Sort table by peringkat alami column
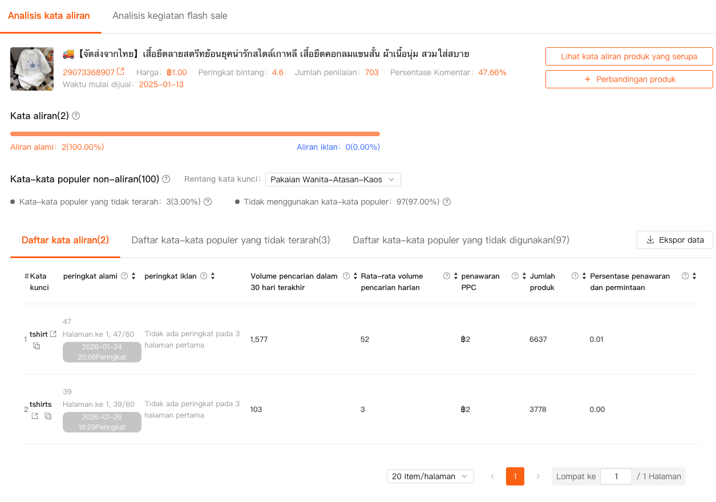Image resolution: width=716 pixels, height=502 pixels. pyautogui.click(x=134, y=276)
